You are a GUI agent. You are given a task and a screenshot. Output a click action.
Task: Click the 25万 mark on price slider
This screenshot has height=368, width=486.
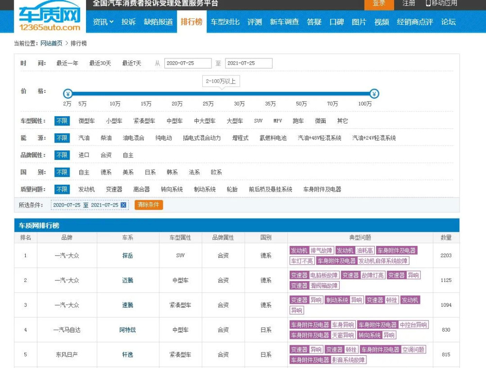click(208, 104)
